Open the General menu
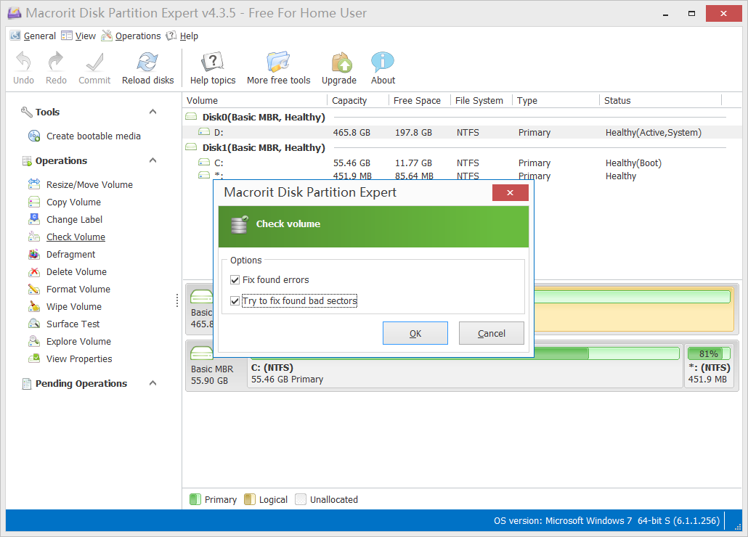748x537 pixels. (x=33, y=36)
